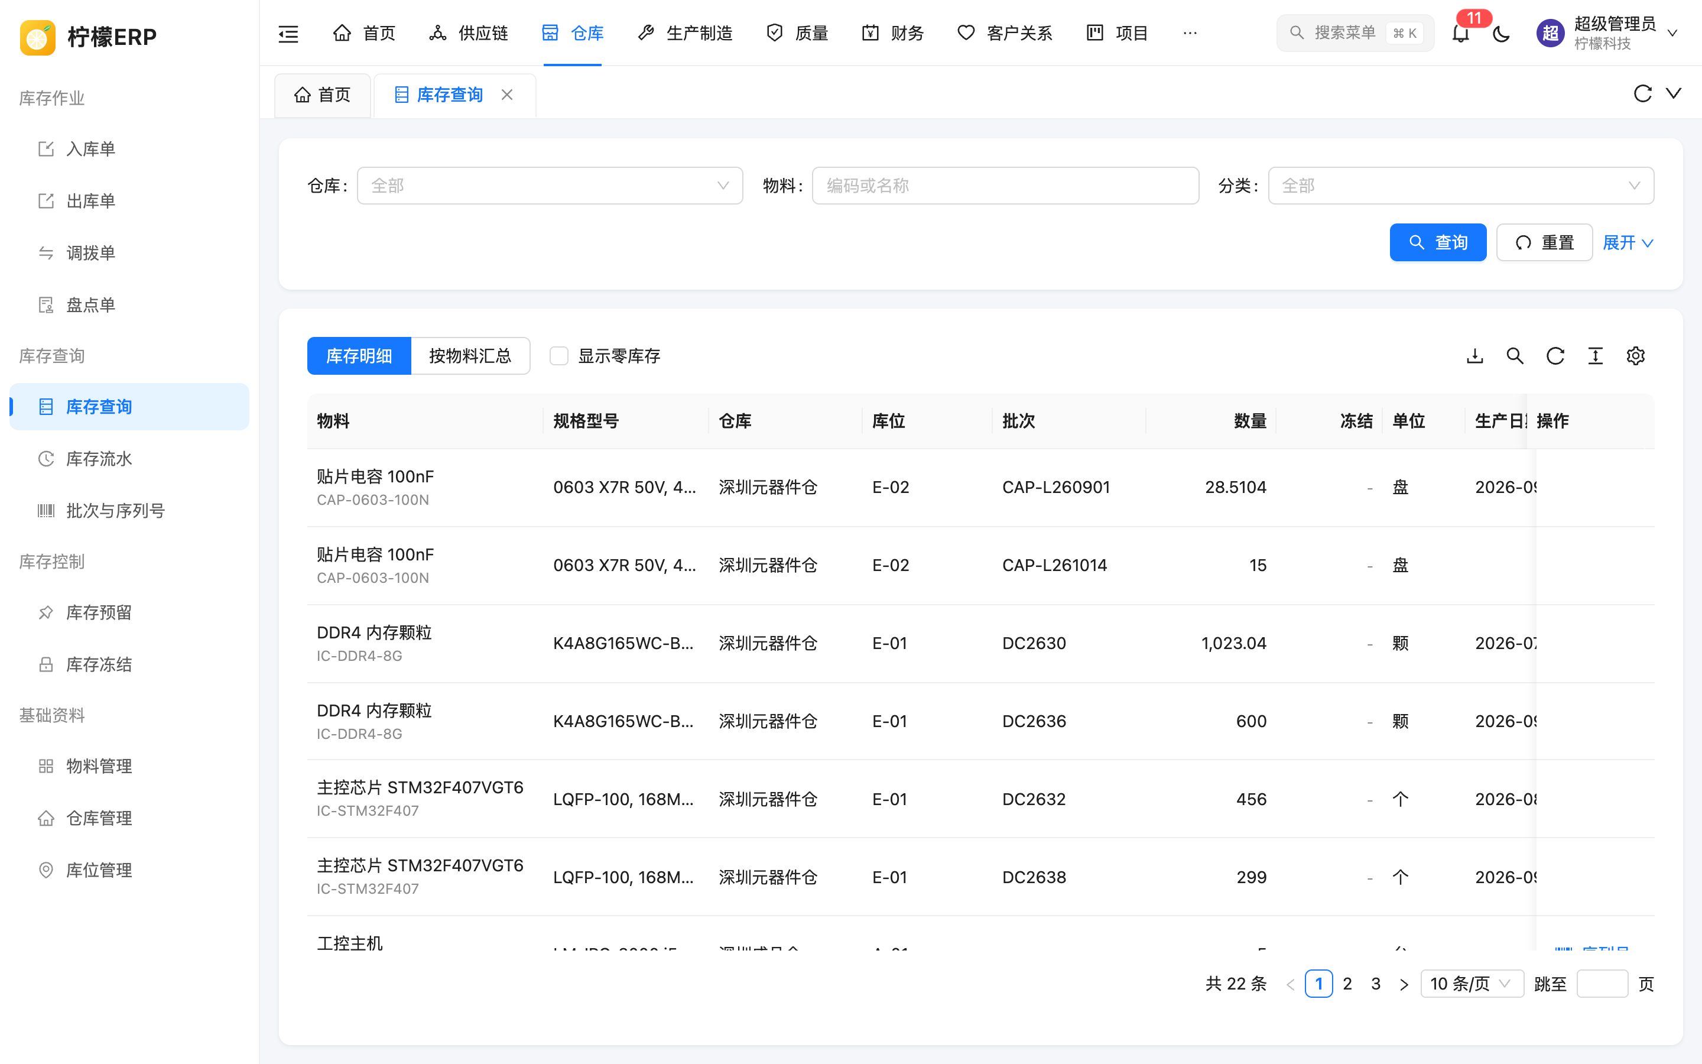1702x1064 pixels.
Task: Open 生产制造 top menu
Action: click(x=685, y=33)
